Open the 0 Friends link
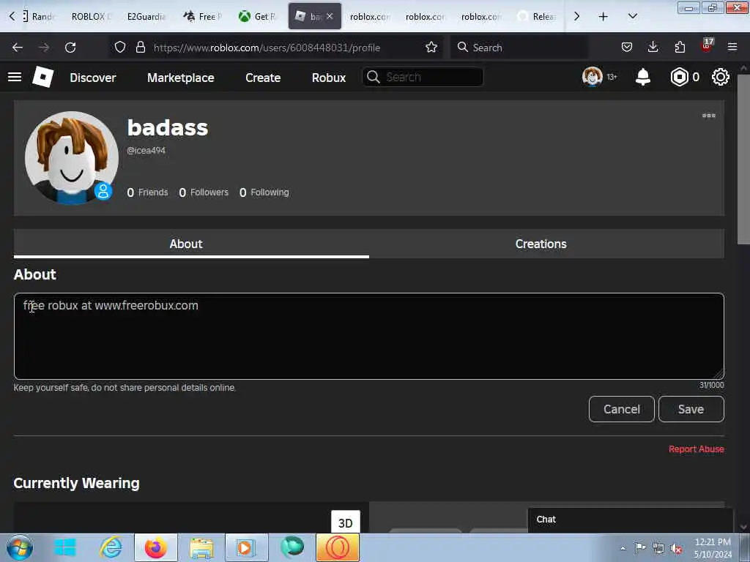The width and height of the screenshot is (750, 562). pos(147,192)
